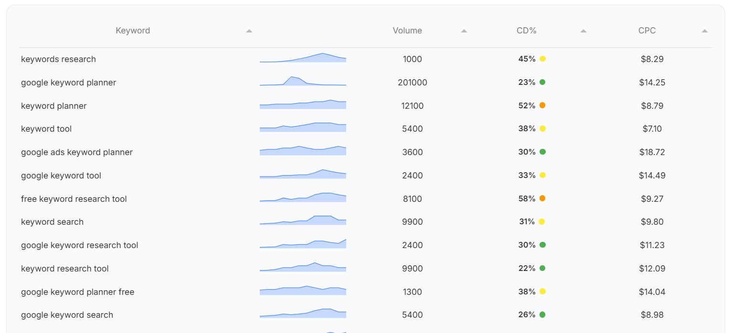Open the keyword tool entry
Image resolution: width=731 pixels, height=333 pixels.
coord(46,128)
